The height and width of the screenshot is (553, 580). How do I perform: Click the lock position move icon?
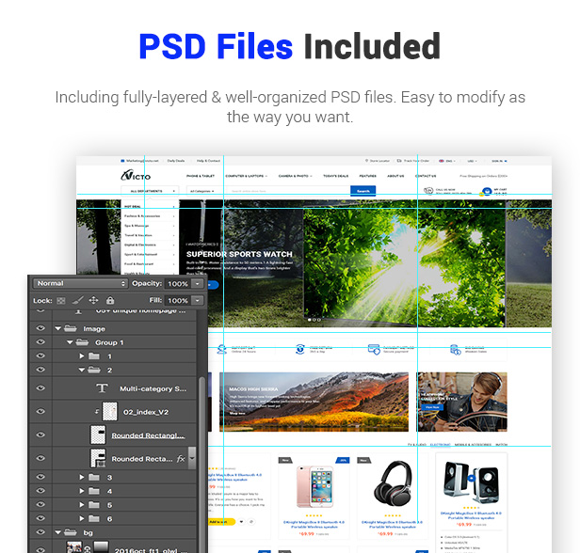pyautogui.click(x=93, y=300)
